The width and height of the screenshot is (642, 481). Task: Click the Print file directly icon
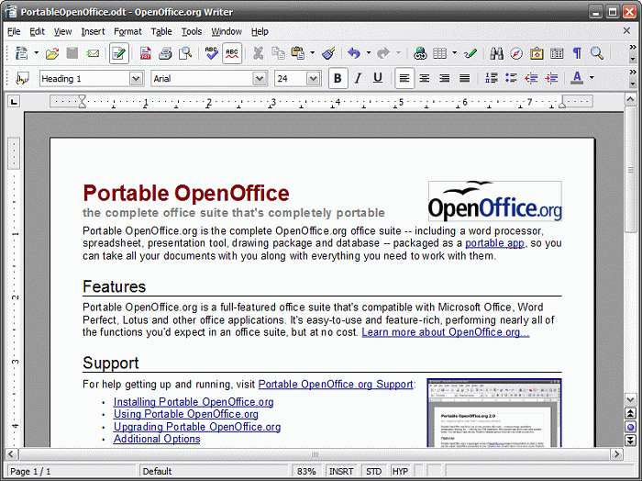coord(165,53)
